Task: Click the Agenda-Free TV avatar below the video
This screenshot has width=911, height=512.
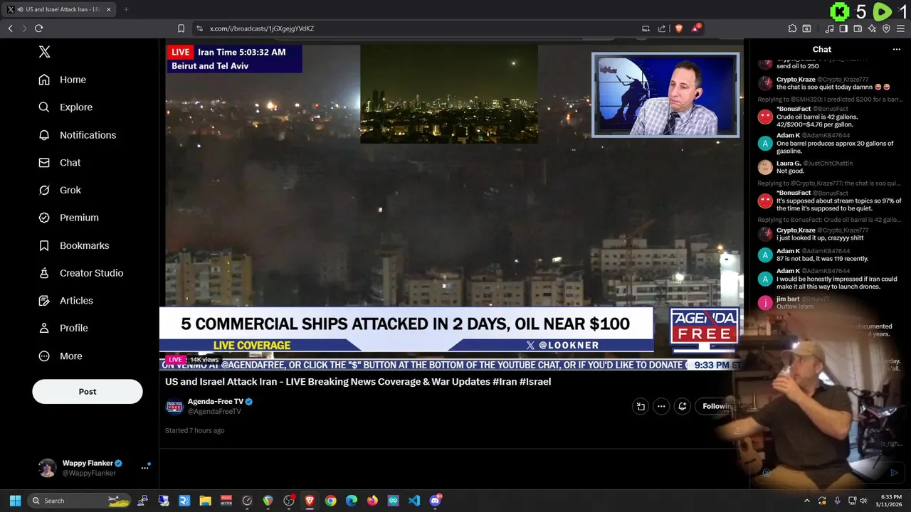Action: pyautogui.click(x=174, y=407)
